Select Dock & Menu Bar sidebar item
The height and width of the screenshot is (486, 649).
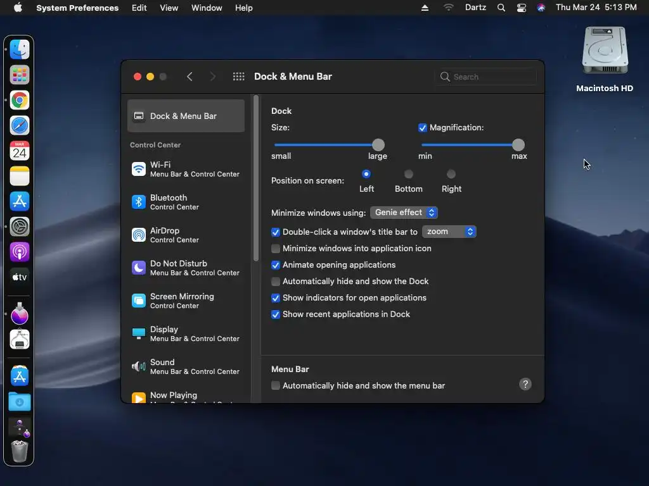tap(186, 116)
